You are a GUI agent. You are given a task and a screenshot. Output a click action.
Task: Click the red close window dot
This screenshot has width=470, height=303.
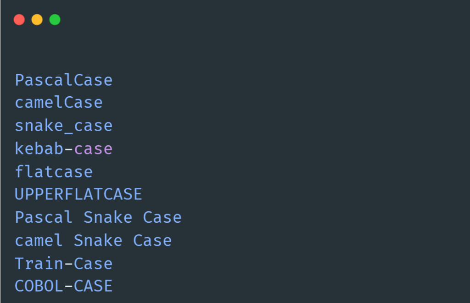[x=19, y=20]
